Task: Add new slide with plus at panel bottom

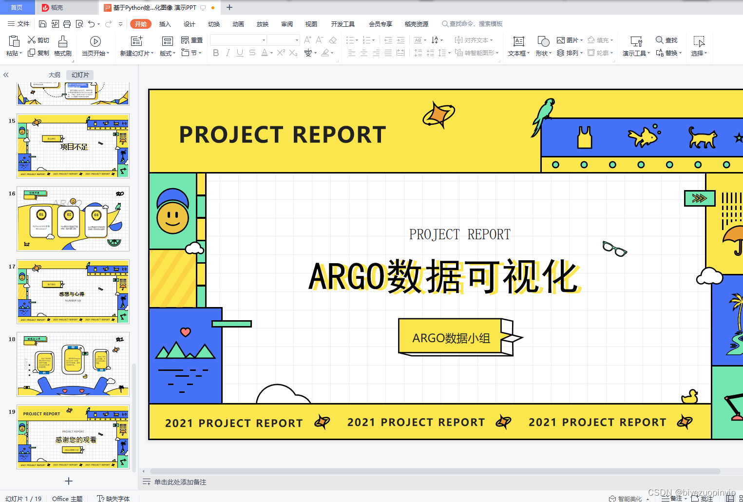Action: tap(69, 481)
